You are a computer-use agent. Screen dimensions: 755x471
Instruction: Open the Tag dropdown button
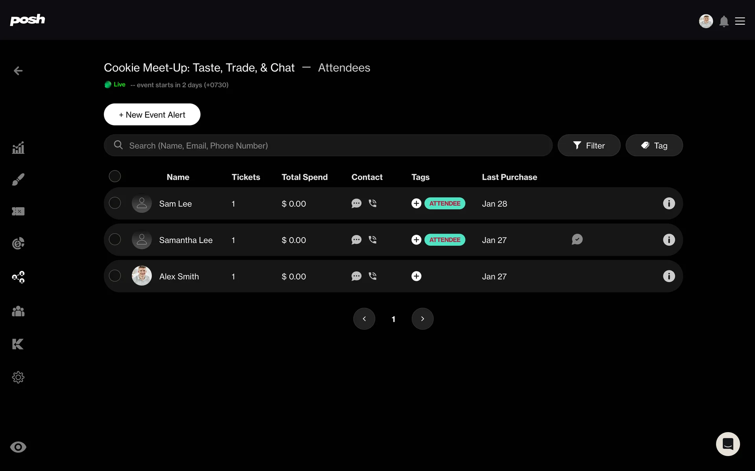point(654,146)
